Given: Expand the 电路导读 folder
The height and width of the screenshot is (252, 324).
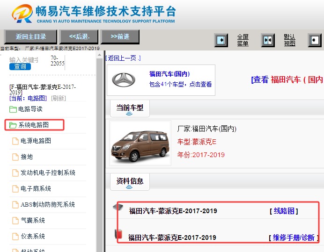Looking at the screenshot, I should (x=30, y=109).
